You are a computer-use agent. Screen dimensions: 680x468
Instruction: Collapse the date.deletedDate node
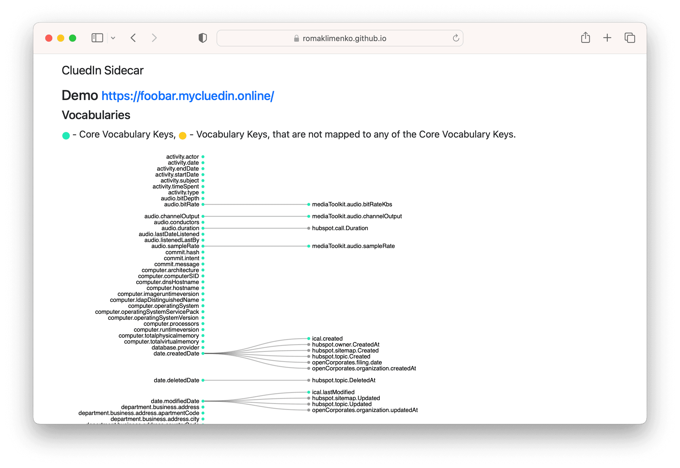[x=203, y=380]
